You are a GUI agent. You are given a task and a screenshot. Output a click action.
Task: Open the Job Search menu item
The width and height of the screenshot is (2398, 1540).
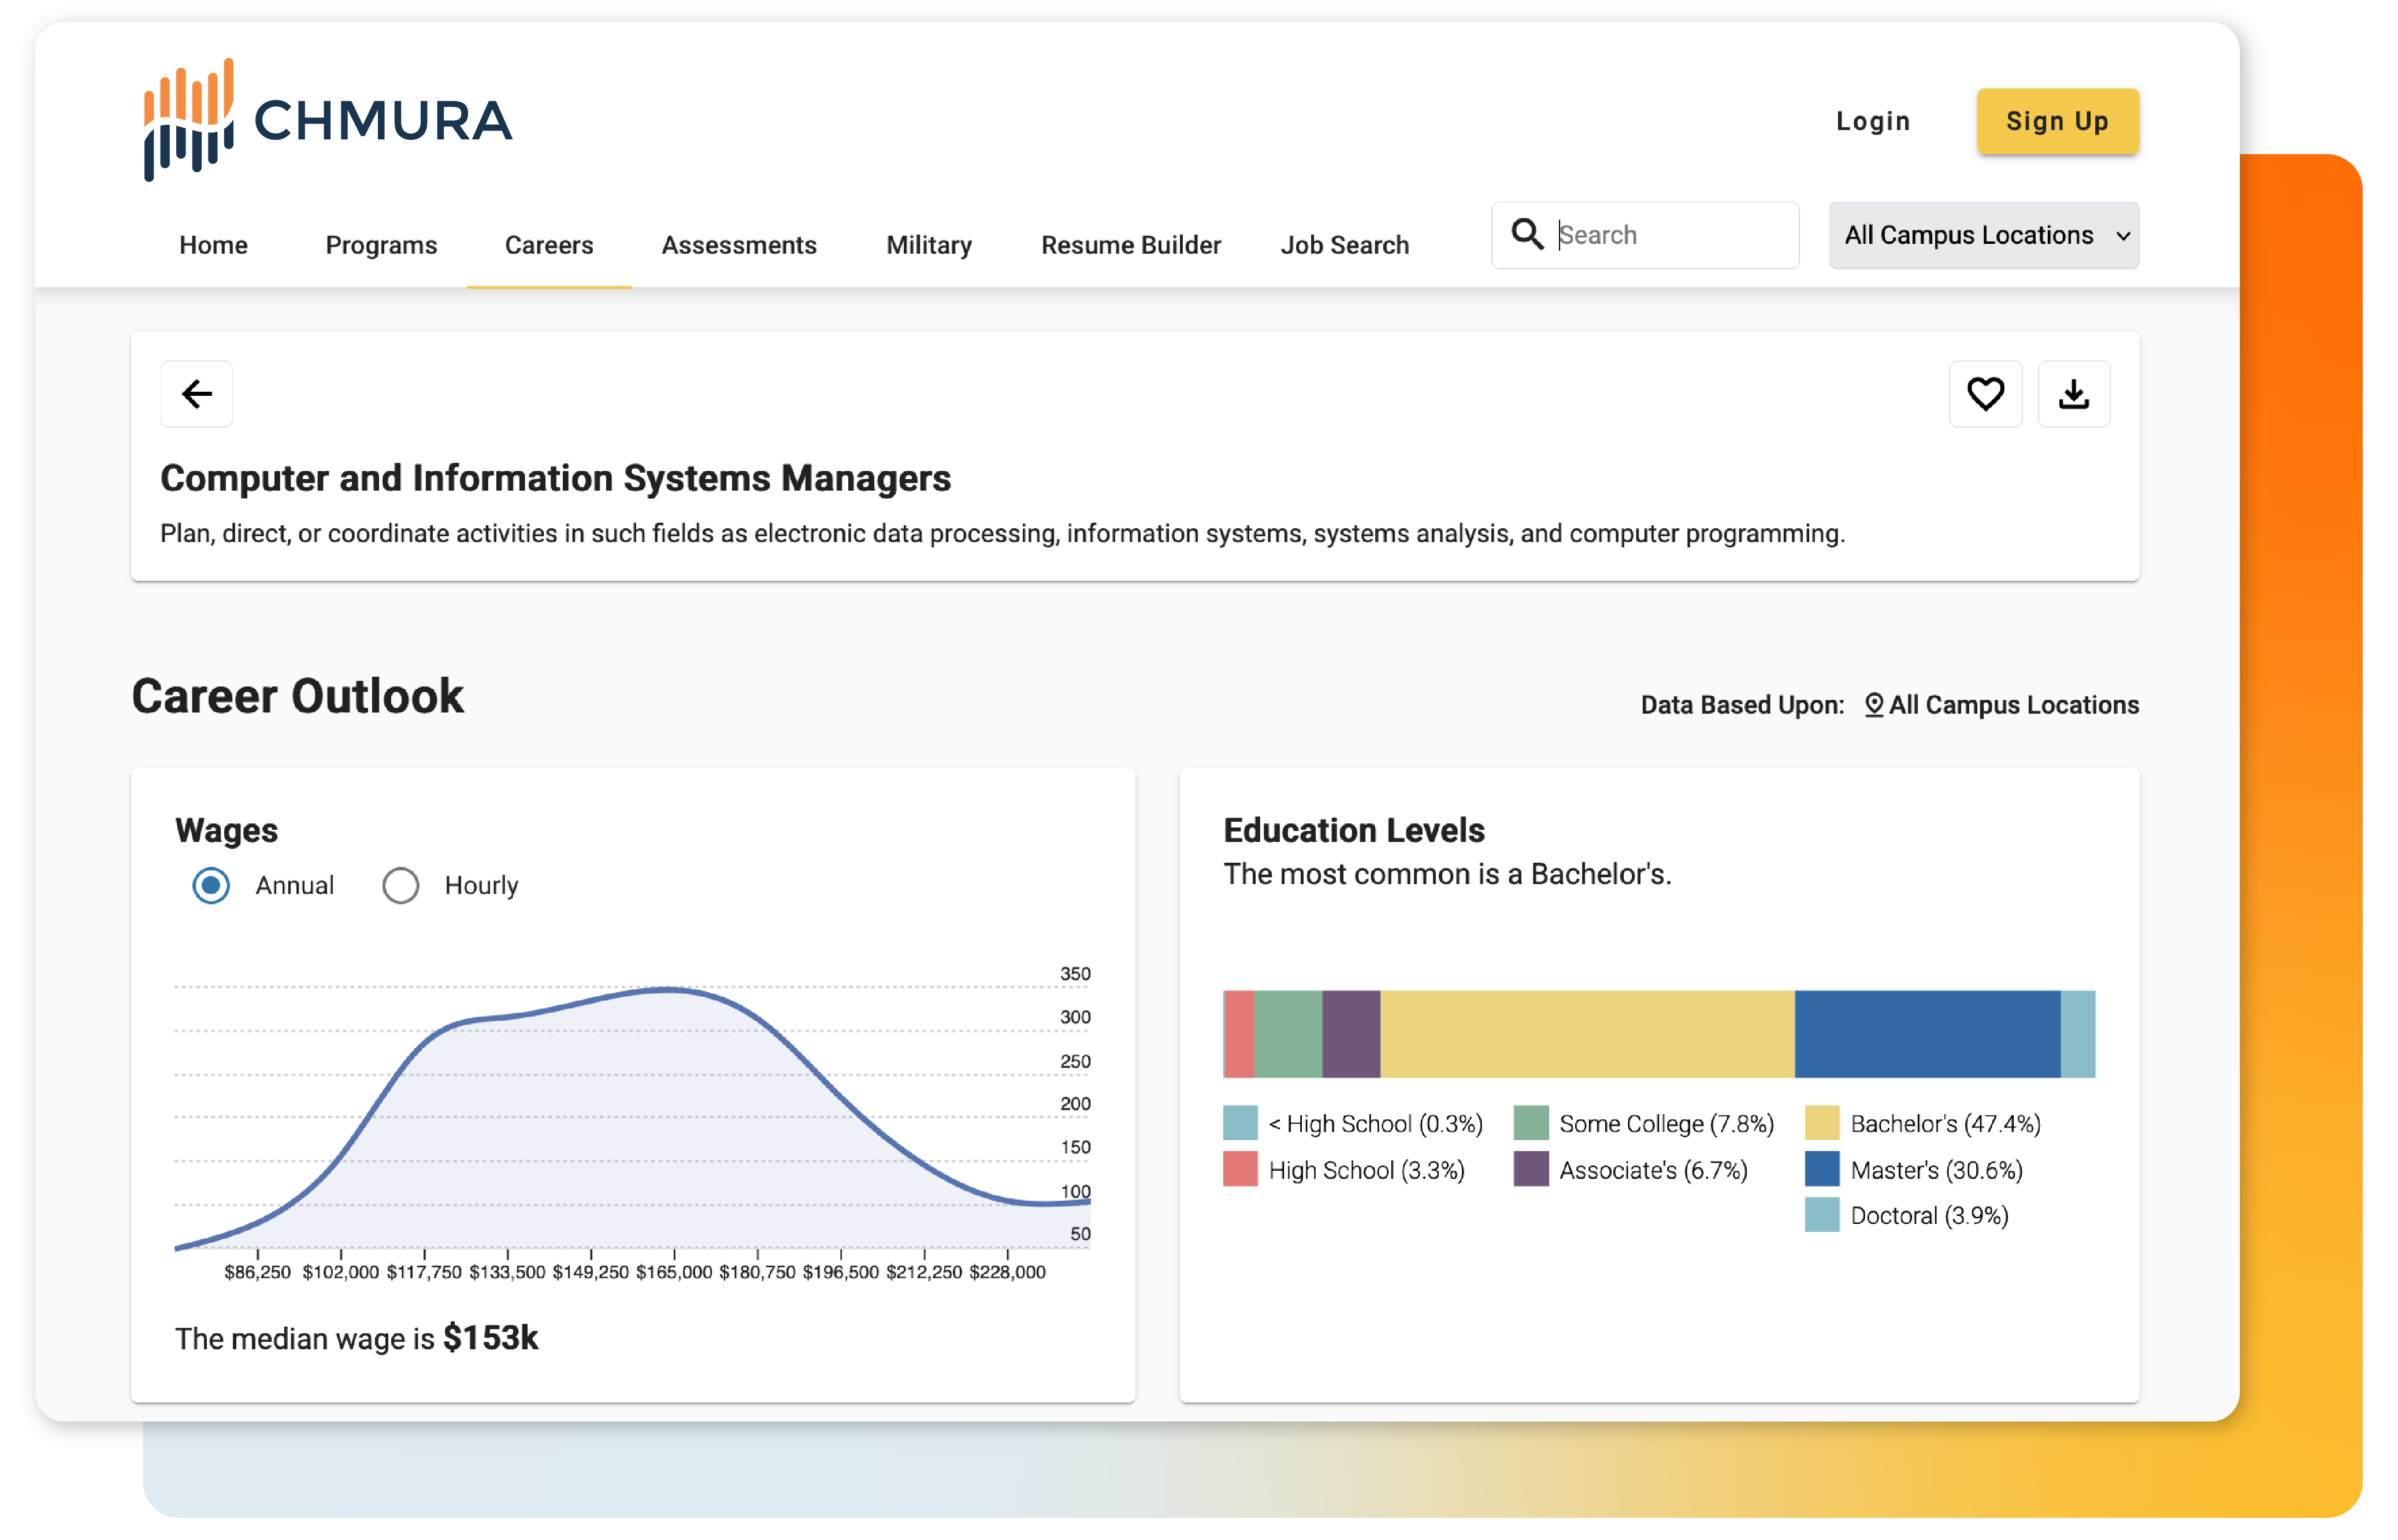point(1344,244)
